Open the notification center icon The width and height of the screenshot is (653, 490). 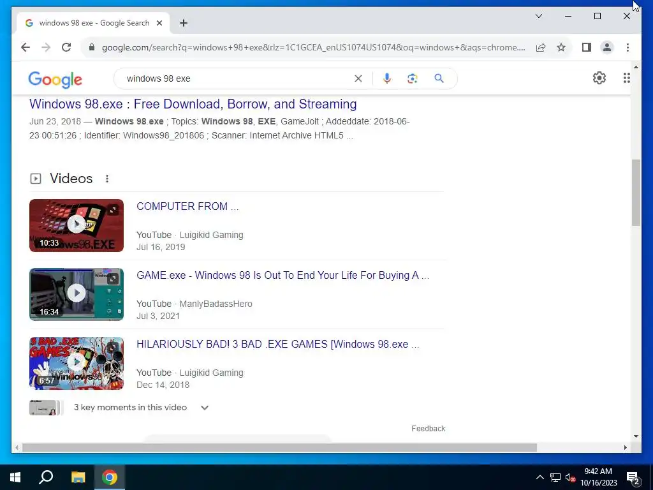633,478
